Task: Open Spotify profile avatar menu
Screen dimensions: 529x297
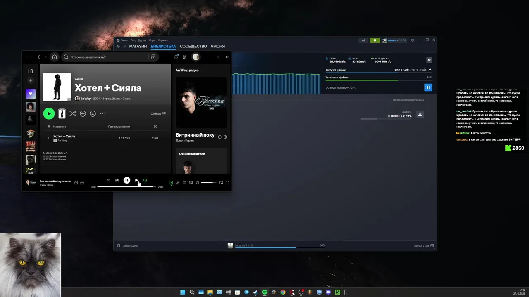Action: pyautogui.click(x=196, y=57)
